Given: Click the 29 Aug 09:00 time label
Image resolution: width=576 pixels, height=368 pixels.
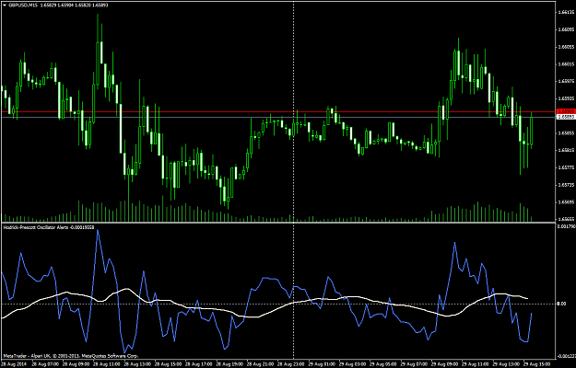Looking at the screenshot, I should pos(442,365).
